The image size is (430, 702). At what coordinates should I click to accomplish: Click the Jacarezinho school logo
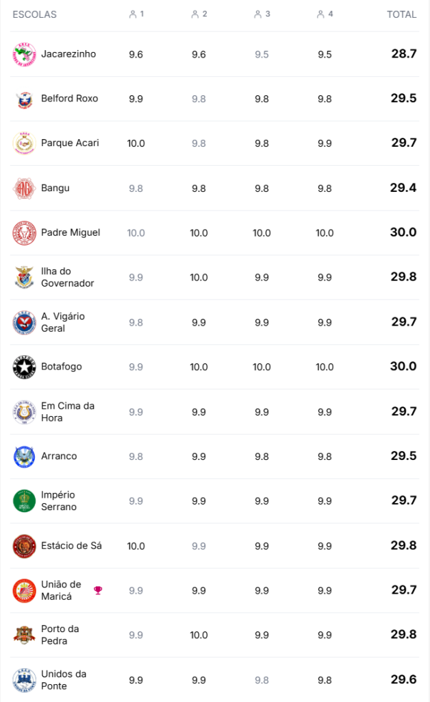pyautogui.click(x=24, y=54)
